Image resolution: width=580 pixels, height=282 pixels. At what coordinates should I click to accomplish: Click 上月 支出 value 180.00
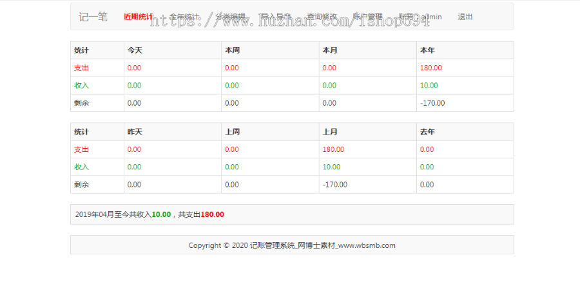pyautogui.click(x=333, y=149)
